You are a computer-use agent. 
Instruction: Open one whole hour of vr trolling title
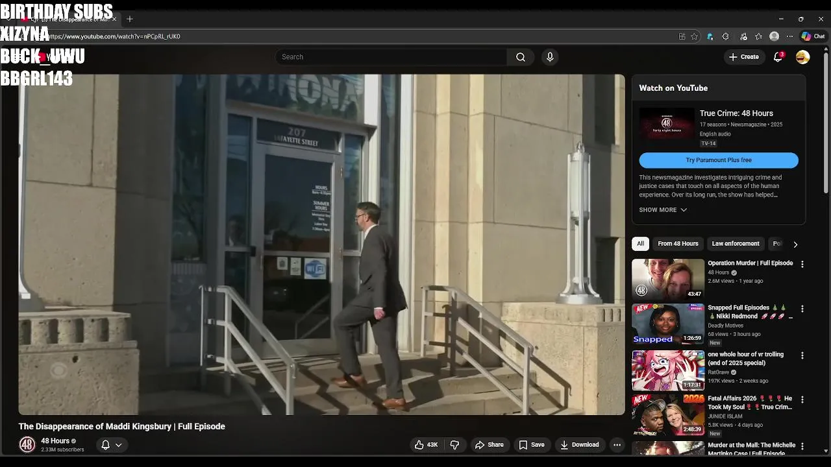[746, 359]
